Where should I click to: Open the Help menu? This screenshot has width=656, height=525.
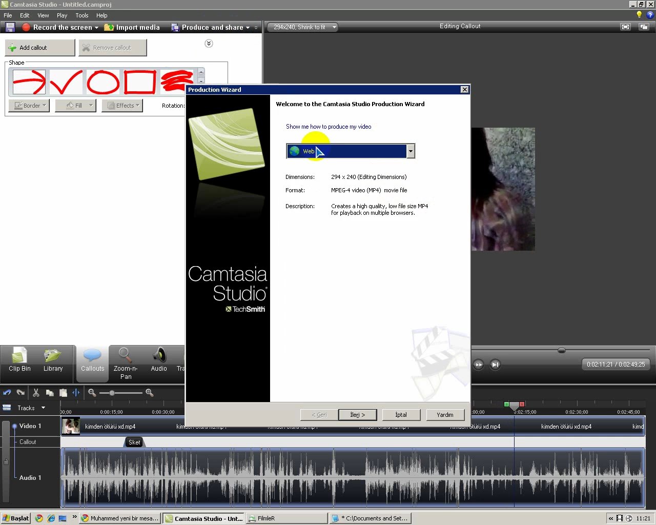pos(102,15)
